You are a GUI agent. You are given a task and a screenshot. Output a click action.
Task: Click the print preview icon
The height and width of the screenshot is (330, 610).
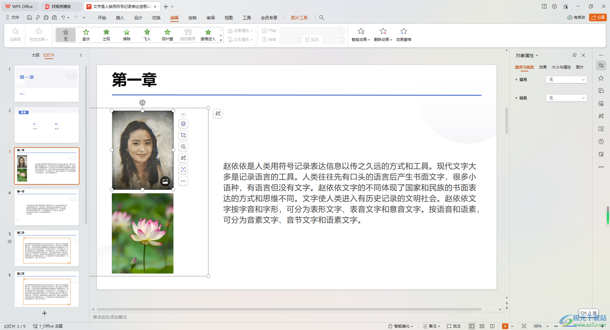point(54,18)
